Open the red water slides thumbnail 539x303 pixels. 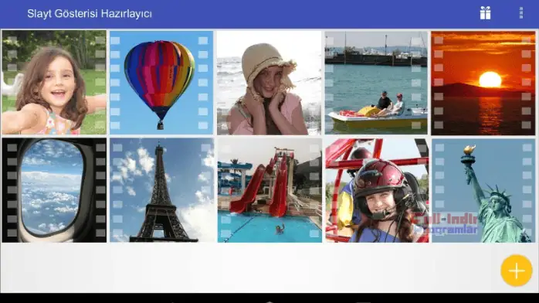269,190
